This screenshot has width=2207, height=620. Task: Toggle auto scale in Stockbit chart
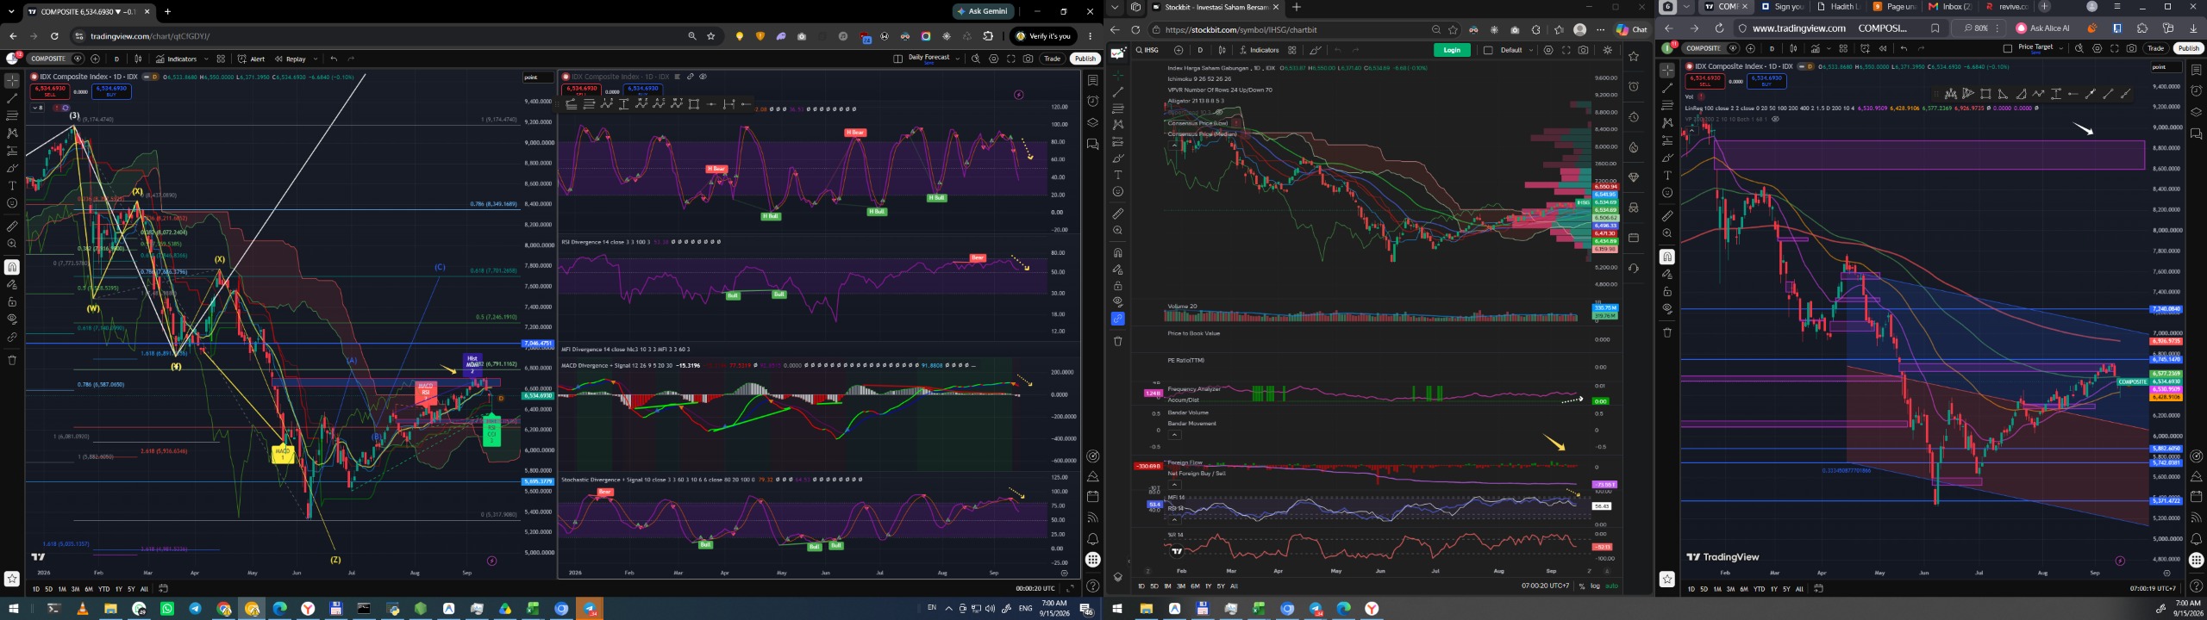[x=1611, y=586]
